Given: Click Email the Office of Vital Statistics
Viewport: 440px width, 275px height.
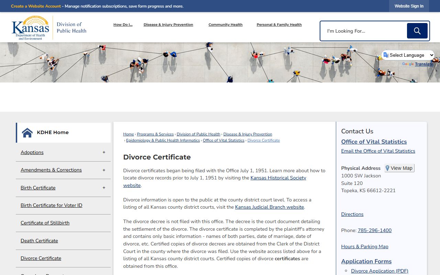Looking at the screenshot, I should tap(378, 151).
